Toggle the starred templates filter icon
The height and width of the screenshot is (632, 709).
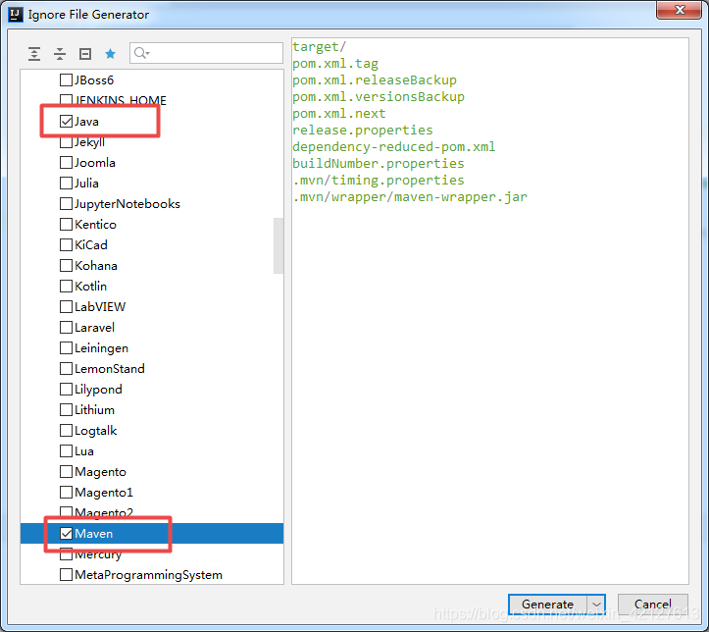tap(111, 54)
